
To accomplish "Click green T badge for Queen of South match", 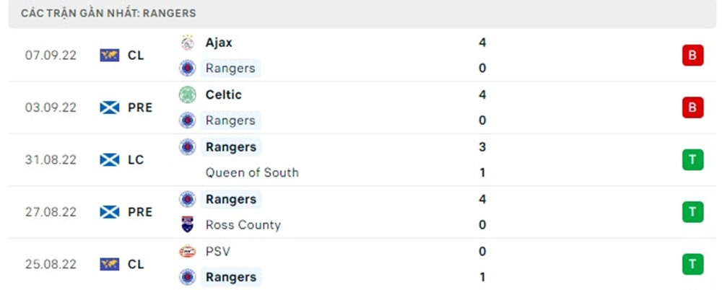I will (x=692, y=159).
